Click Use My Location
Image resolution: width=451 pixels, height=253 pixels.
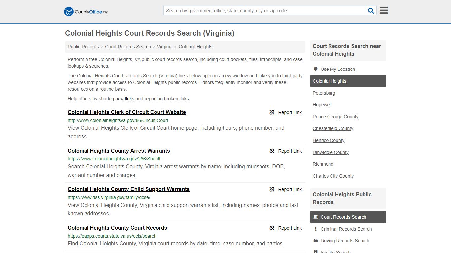(x=338, y=69)
